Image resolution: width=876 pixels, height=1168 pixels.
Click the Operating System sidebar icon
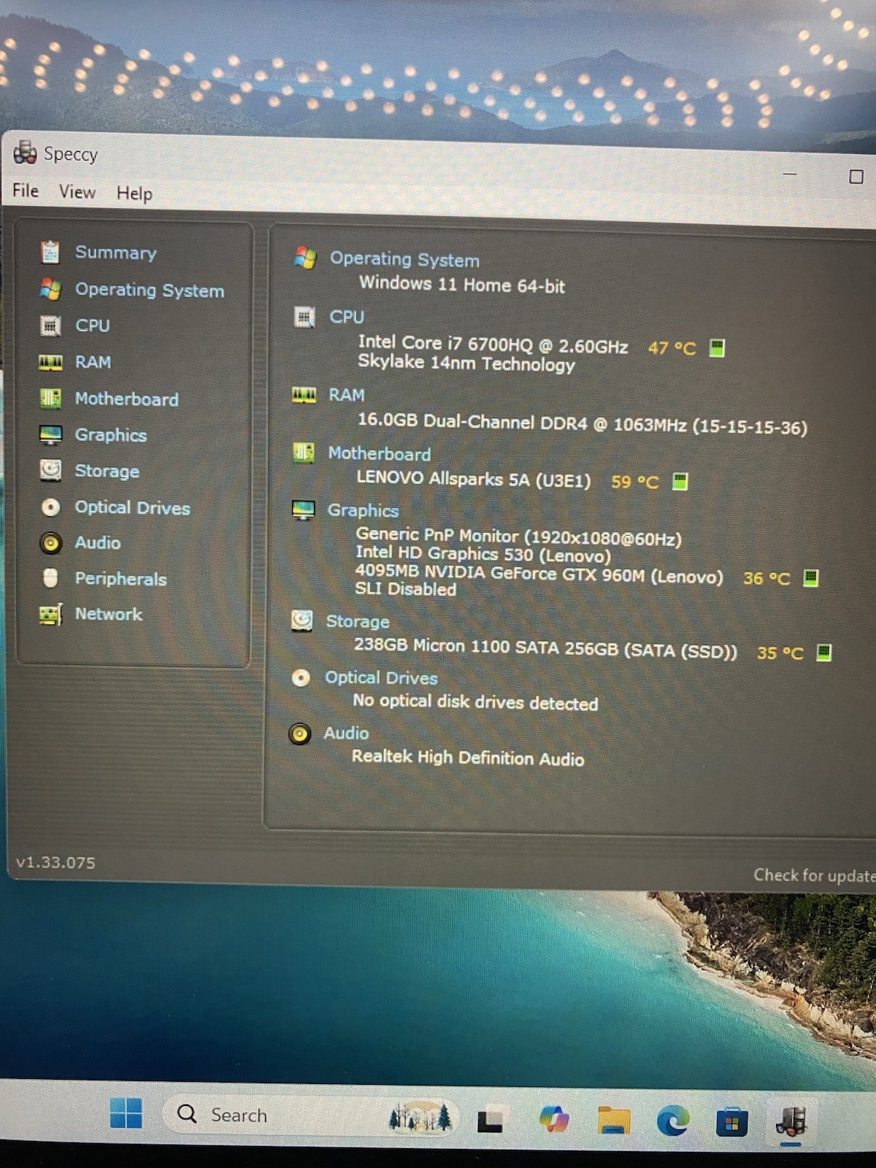click(50, 289)
